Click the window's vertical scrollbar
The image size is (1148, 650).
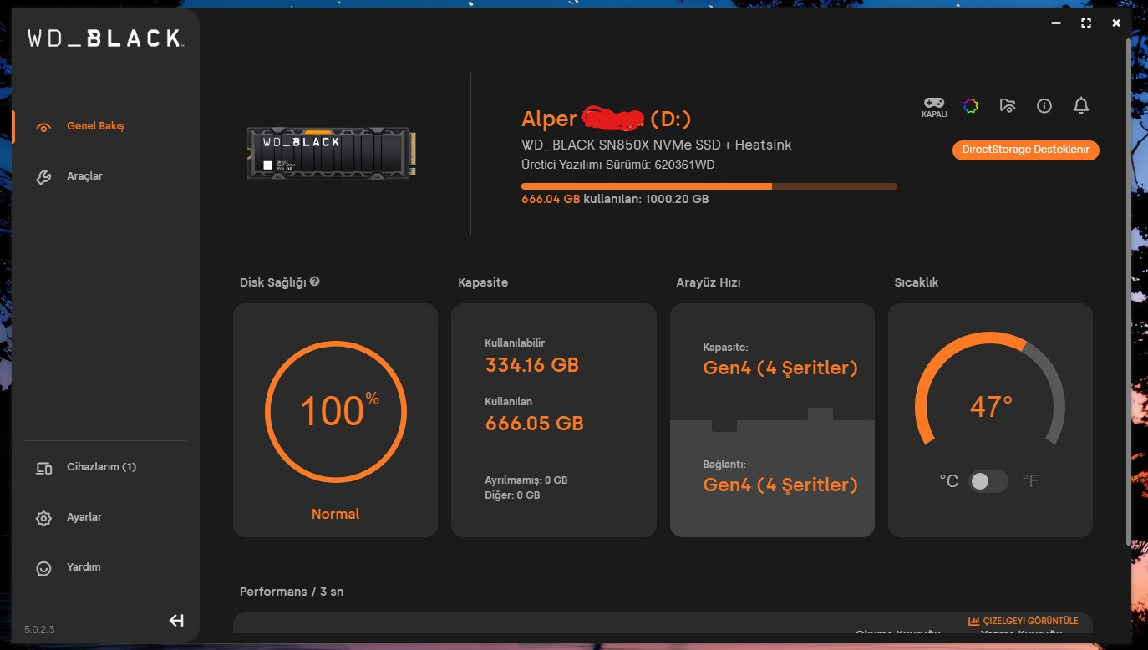(x=1130, y=292)
